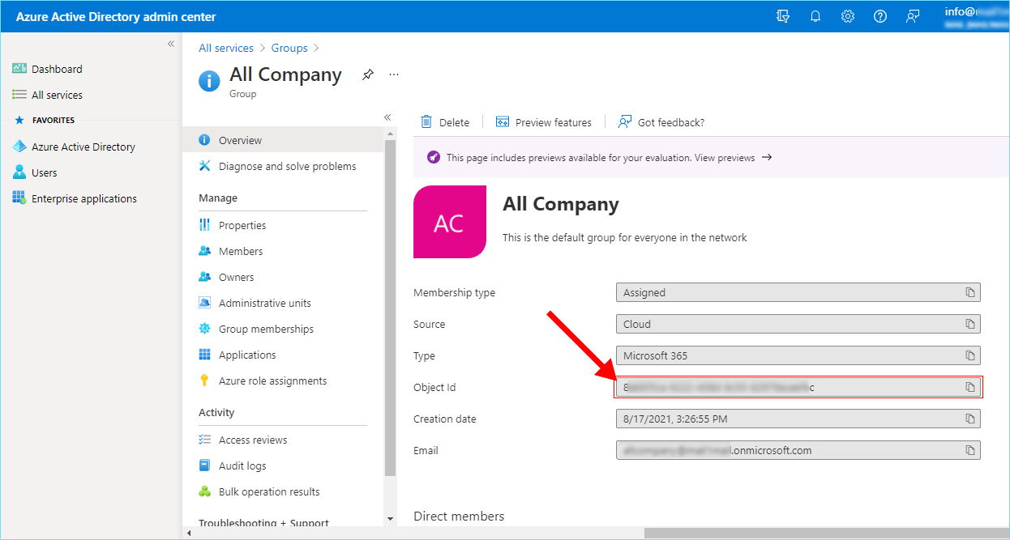Copy the Object Id value
The image size is (1010, 540).
[969, 387]
